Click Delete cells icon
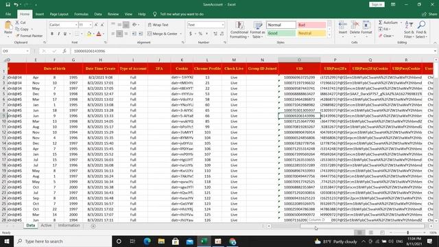The image size is (439, 247). pos(355,27)
